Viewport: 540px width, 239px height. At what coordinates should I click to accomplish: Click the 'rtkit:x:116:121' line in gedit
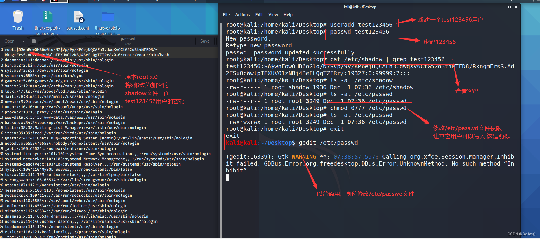point(67,232)
